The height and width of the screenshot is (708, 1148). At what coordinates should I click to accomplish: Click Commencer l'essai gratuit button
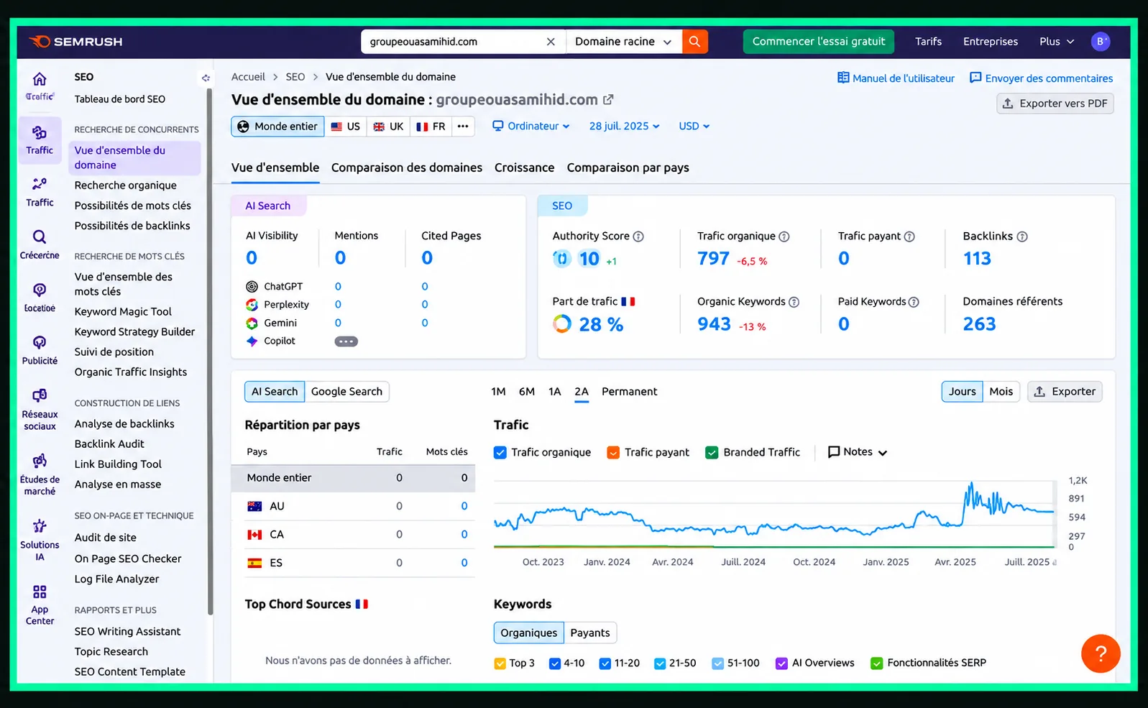click(819, 42)
